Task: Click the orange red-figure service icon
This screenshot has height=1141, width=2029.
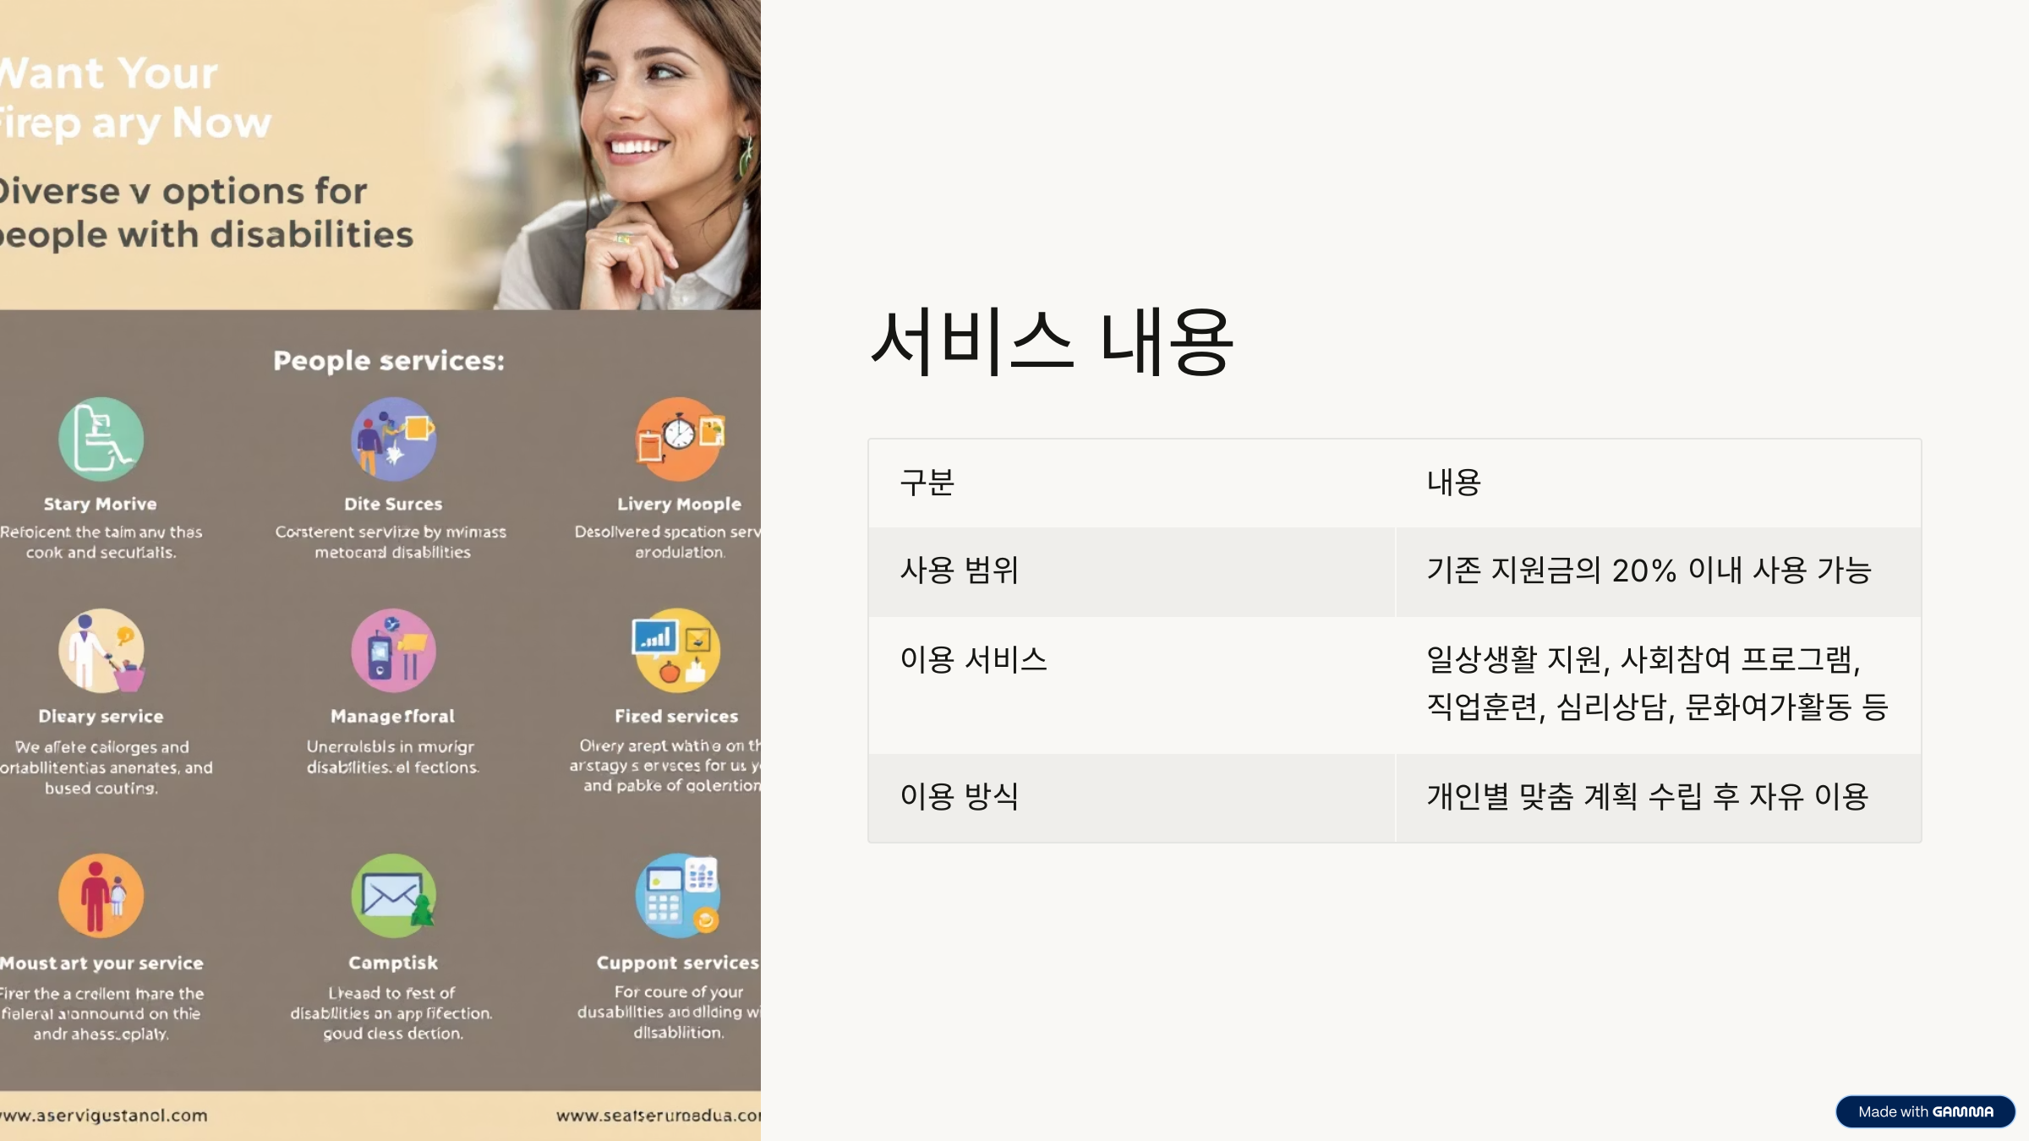Action: [101, 896]
